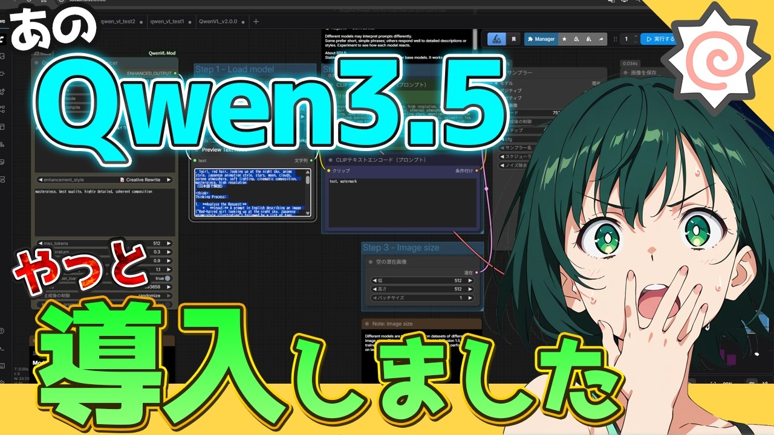Image resolution: width=774 pixels, height=435 pixels.
Task: Click the share arrow icon in the Manager toolbar
Action: click(x=601, y=39)
